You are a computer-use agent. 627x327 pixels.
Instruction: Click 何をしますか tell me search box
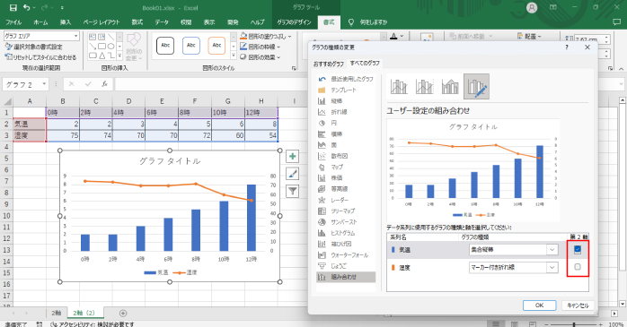368,22
